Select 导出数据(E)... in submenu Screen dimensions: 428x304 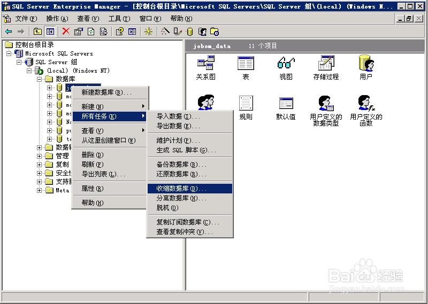pyautogui.click(x=190, y=126)
